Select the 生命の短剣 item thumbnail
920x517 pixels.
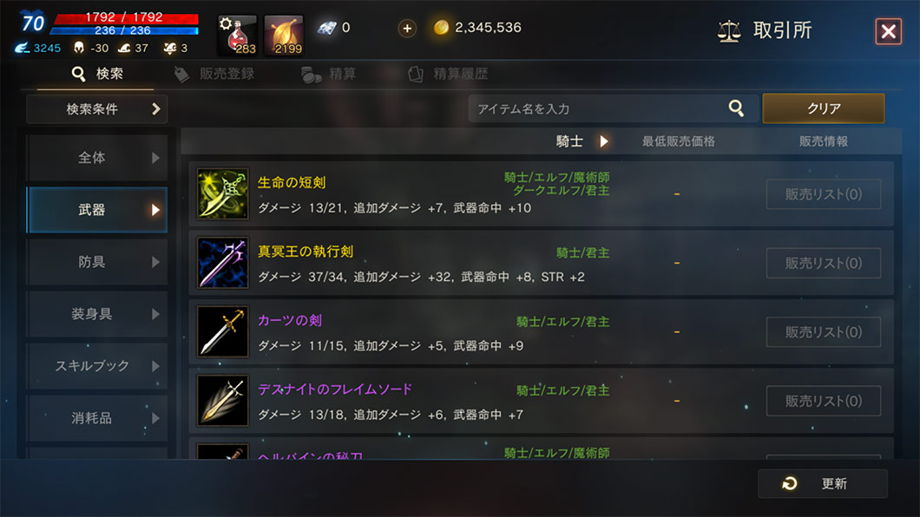[x=222, y=194]
